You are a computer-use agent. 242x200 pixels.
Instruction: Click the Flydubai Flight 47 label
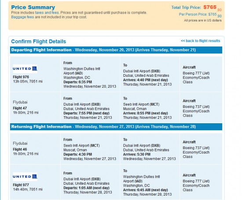pos(20,108)
